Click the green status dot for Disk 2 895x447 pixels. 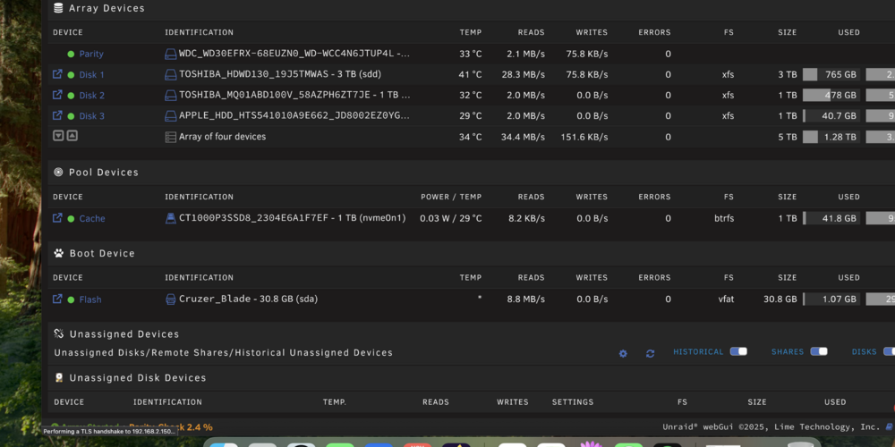tap(71, 96)
